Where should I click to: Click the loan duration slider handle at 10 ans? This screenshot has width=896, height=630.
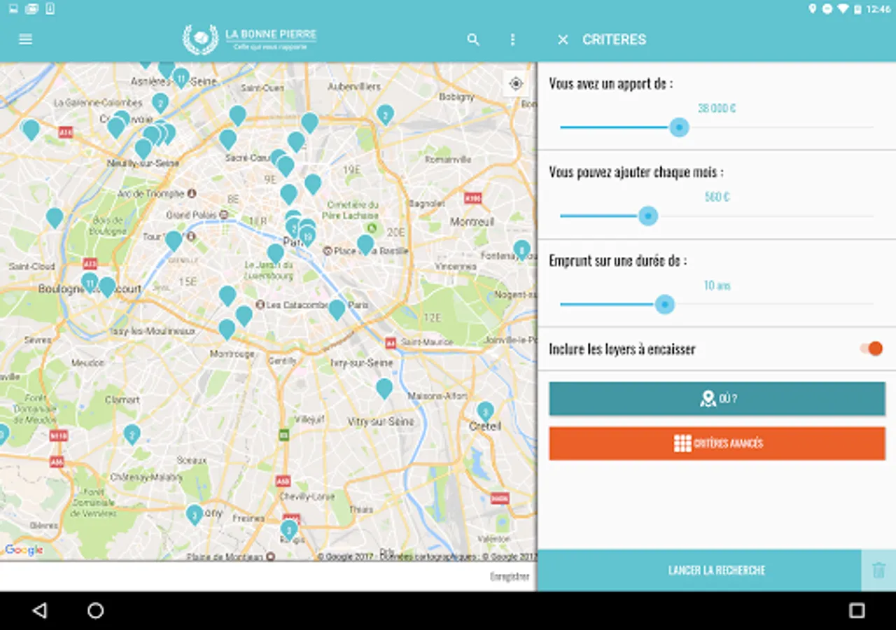[x=664, y=304]
